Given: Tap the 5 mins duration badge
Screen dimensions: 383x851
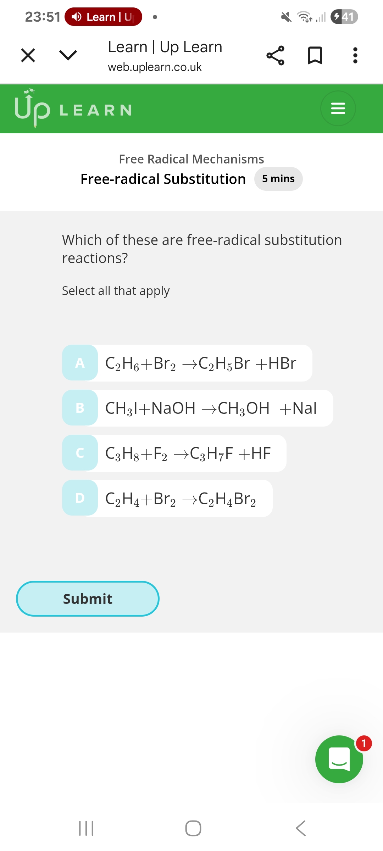Looking at the screenshot, I should pos(278,179).
